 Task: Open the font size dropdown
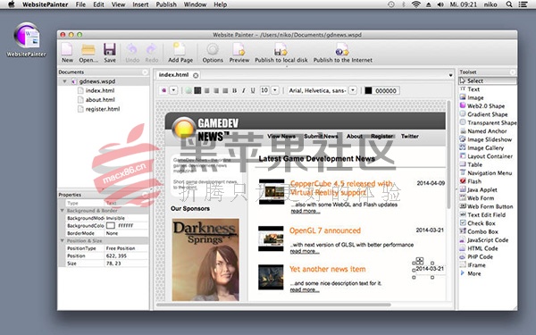click(275, 90)
